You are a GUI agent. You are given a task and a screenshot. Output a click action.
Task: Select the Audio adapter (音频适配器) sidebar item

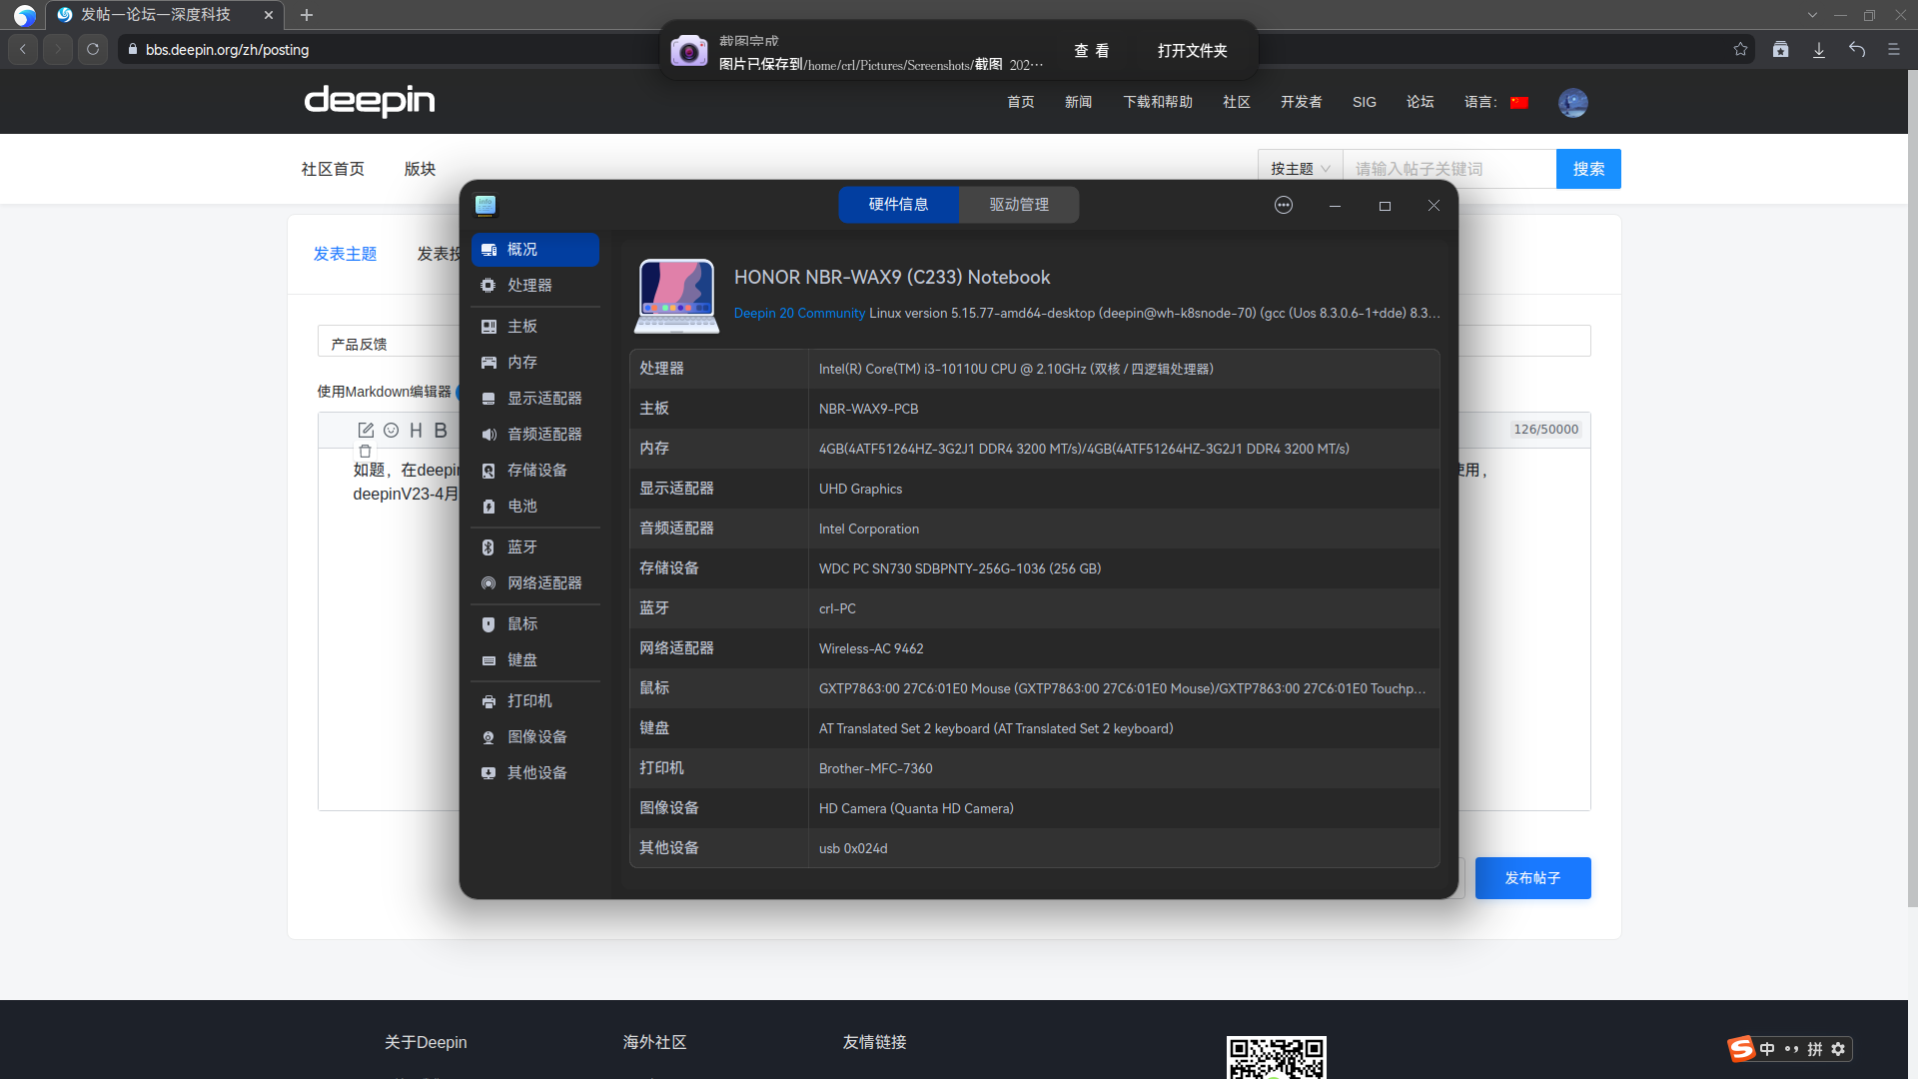[543, 434]
